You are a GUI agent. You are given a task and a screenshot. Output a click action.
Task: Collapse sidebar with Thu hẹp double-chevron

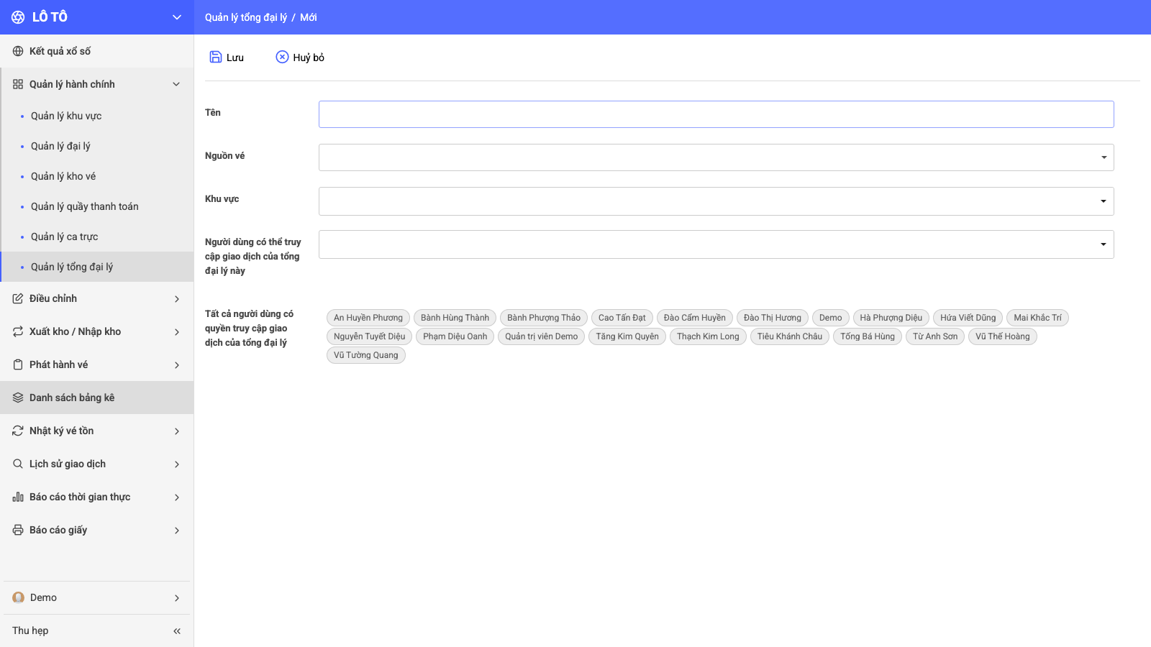(x=177, y=631)
